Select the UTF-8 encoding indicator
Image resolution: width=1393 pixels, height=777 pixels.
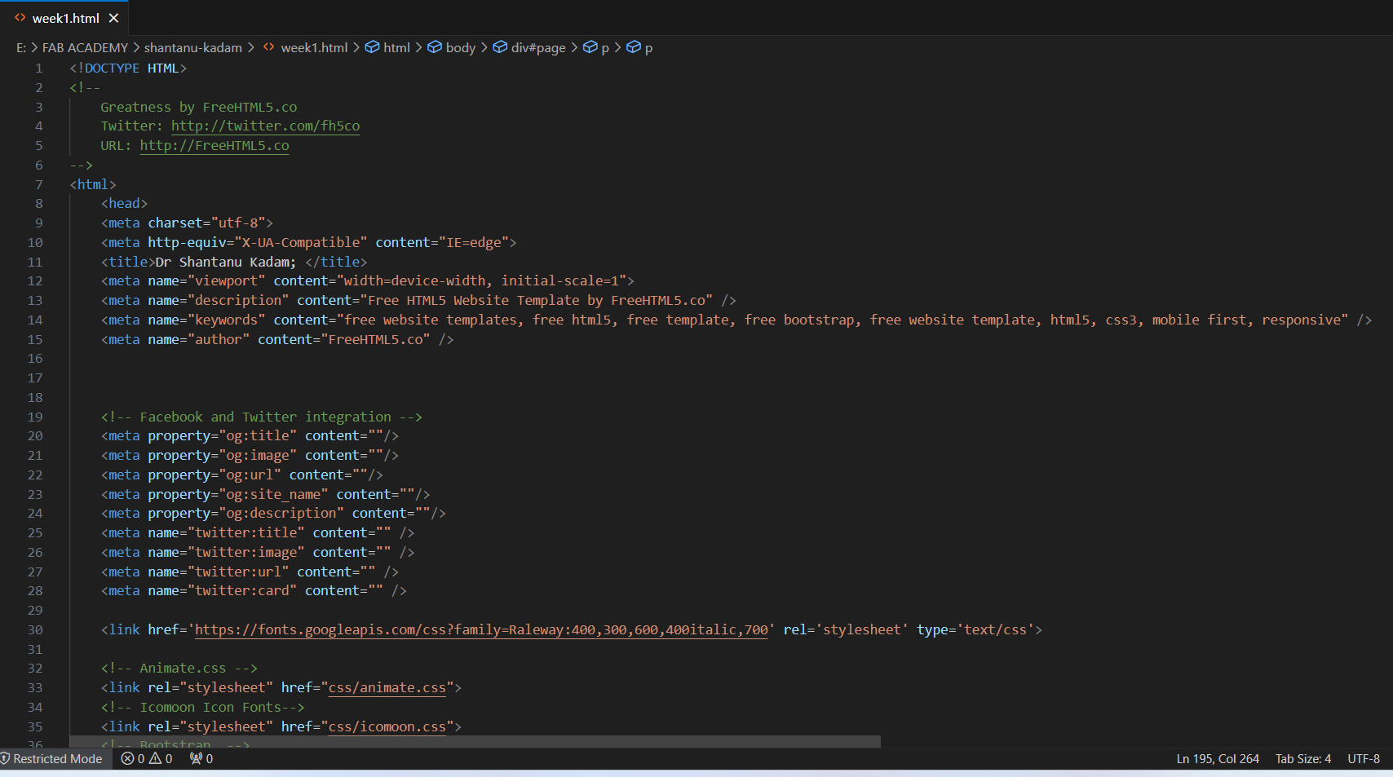1364,758
